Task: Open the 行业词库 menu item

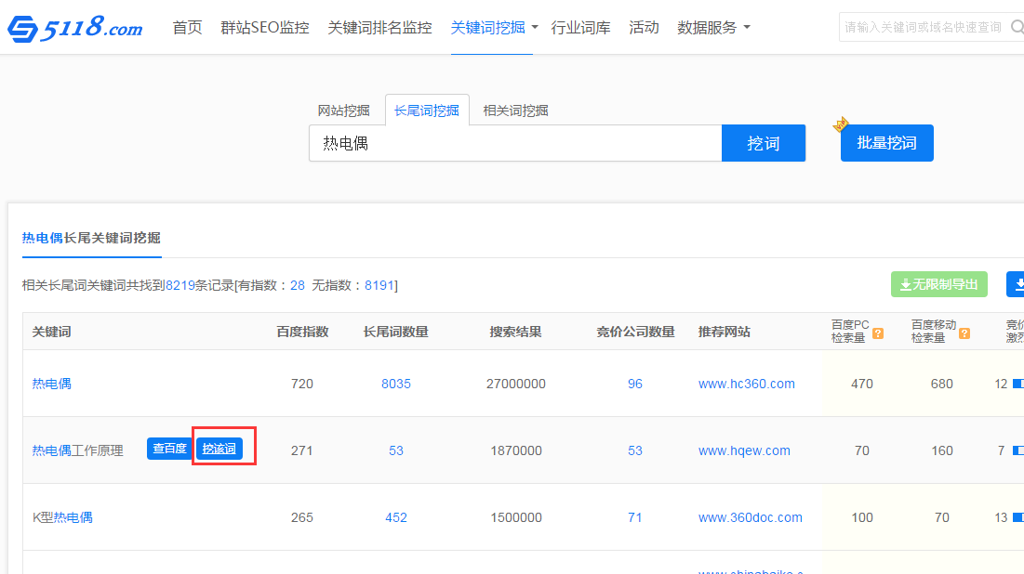Action: pos(580,28)
